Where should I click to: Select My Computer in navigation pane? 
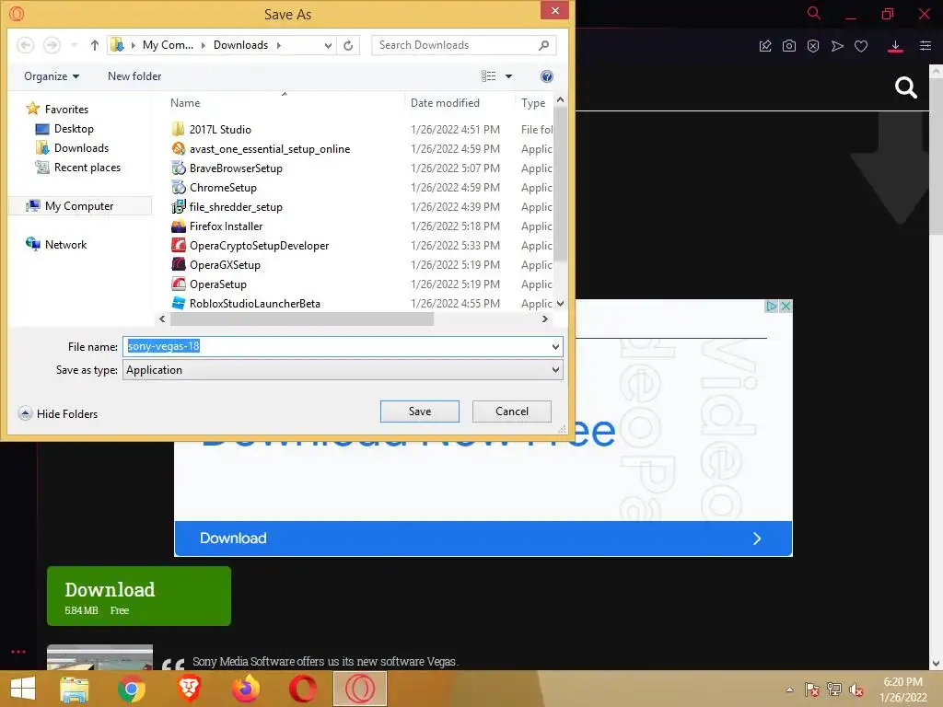point(79,206)
